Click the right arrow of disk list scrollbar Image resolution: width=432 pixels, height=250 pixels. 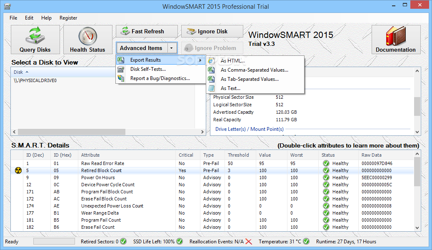pyautogui.click(x=202, y=132)
